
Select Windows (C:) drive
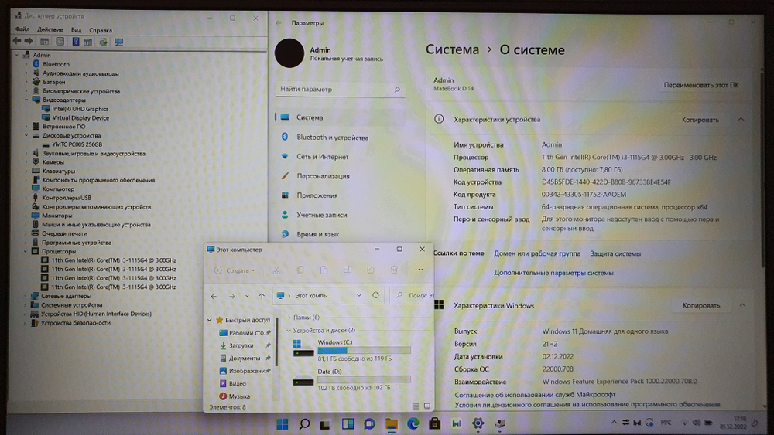[352, 350]
